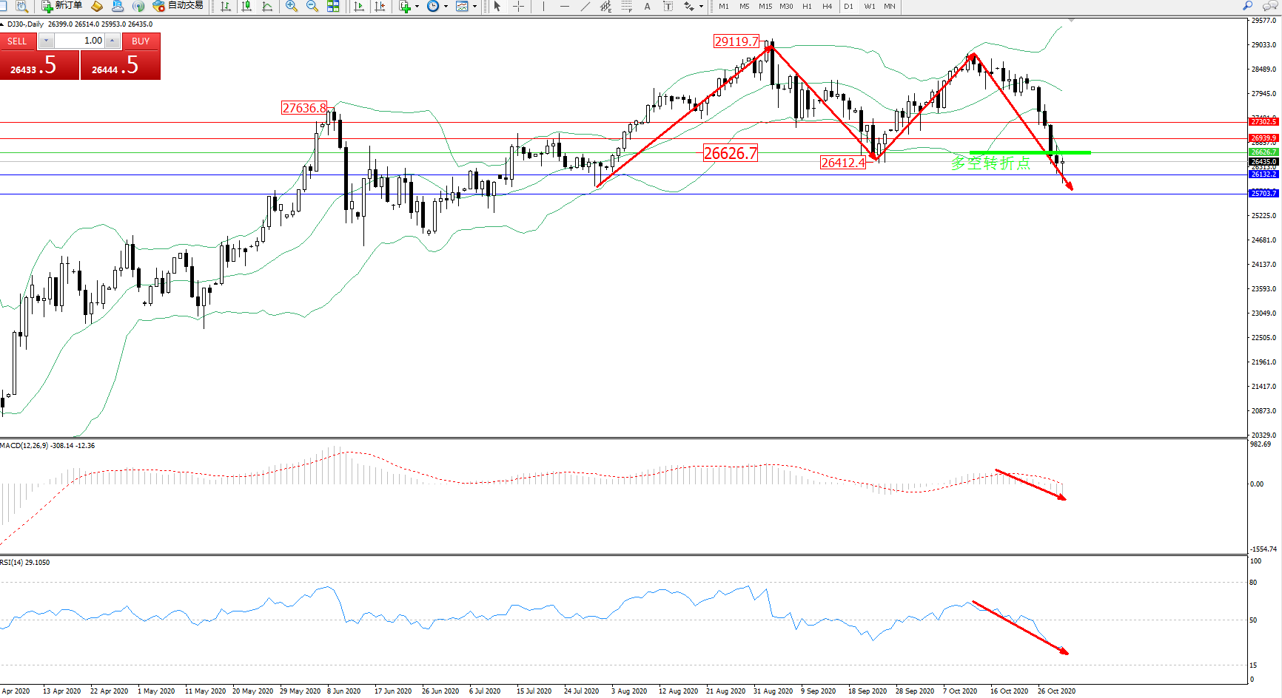
Task: Switch chart to line chart mode
Action: point(267,6)
